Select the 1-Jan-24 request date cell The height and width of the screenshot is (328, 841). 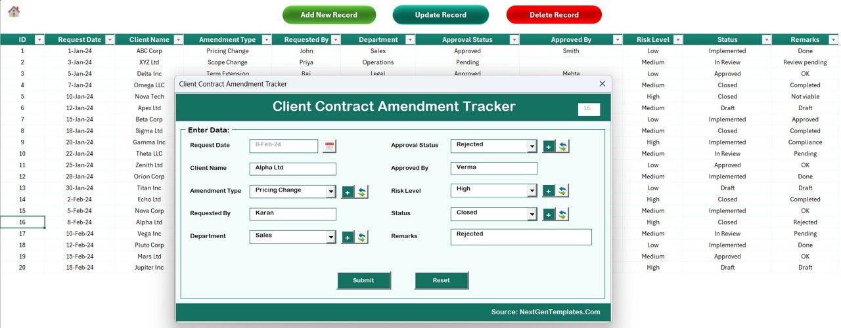80,51
